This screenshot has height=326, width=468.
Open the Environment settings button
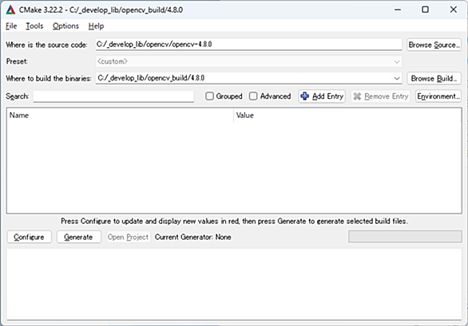pyautogui.click(x=438, y=96)
